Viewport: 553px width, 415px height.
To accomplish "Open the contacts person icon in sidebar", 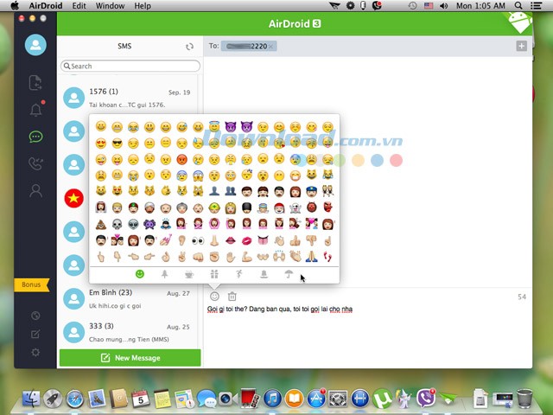I will point(35,191).
